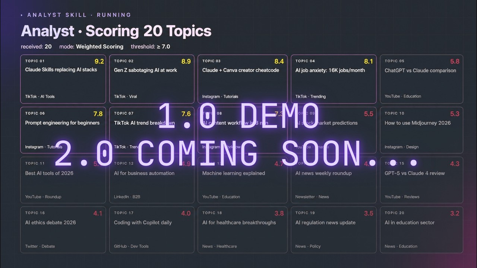Viewport: 477px width, 268px height.
Task: Open the Claude Skills replacing AI stacks card
Action: (x=63, y=79)
